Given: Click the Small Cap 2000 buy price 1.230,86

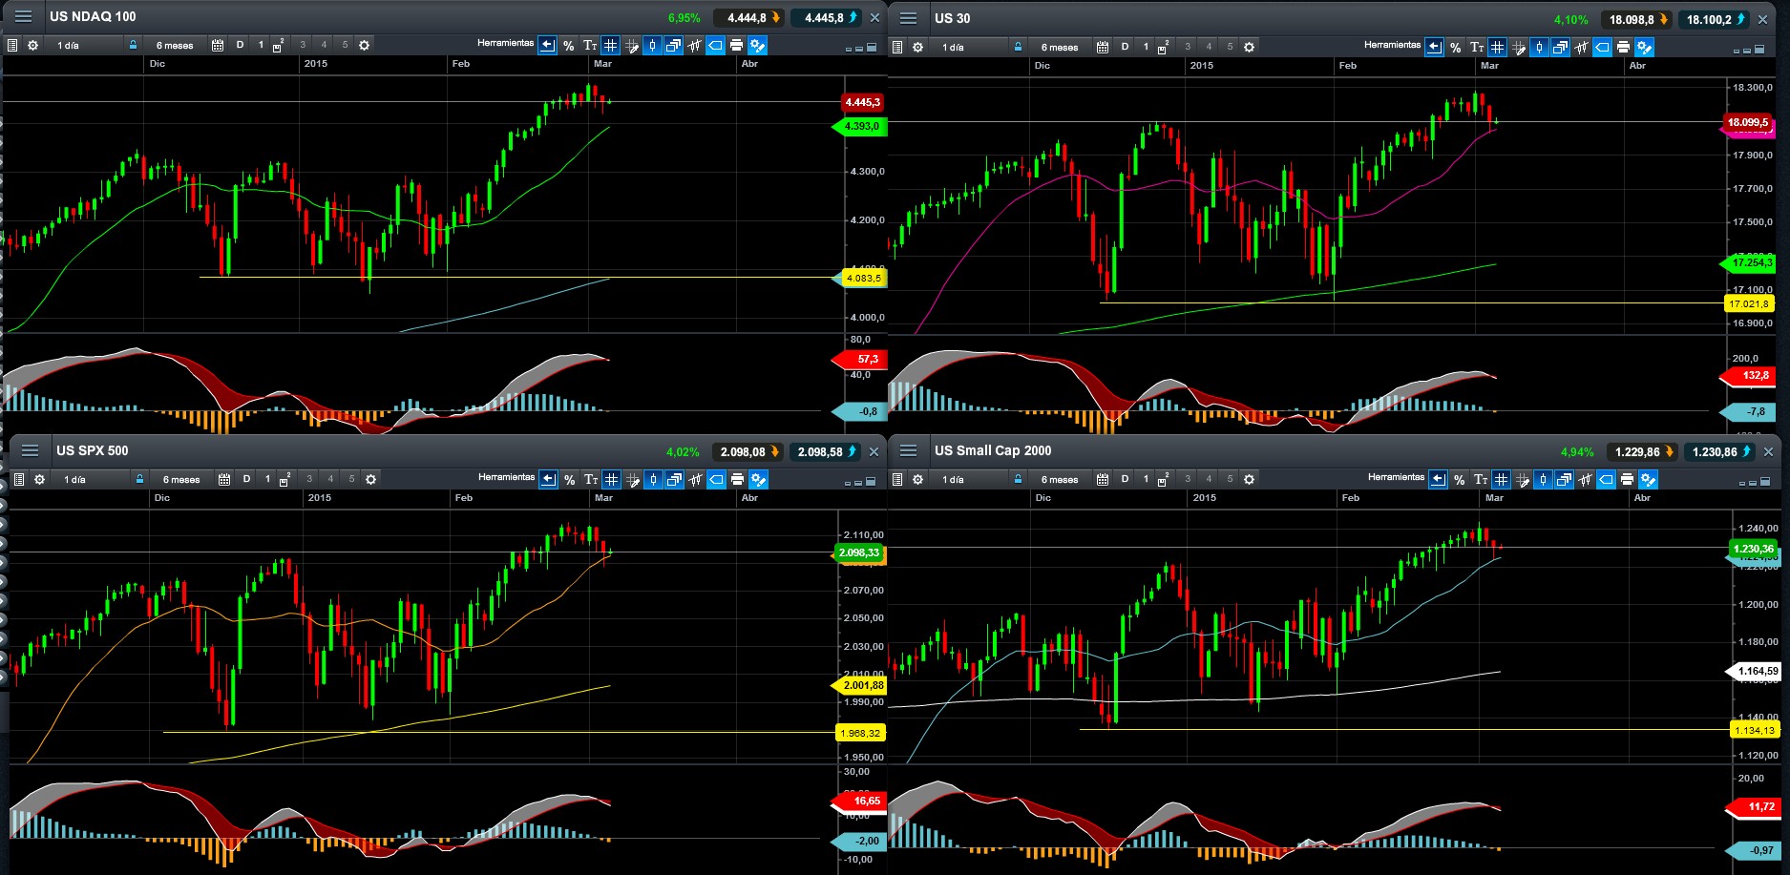Looking at the screenshot, I should [x=1718, y=451].
